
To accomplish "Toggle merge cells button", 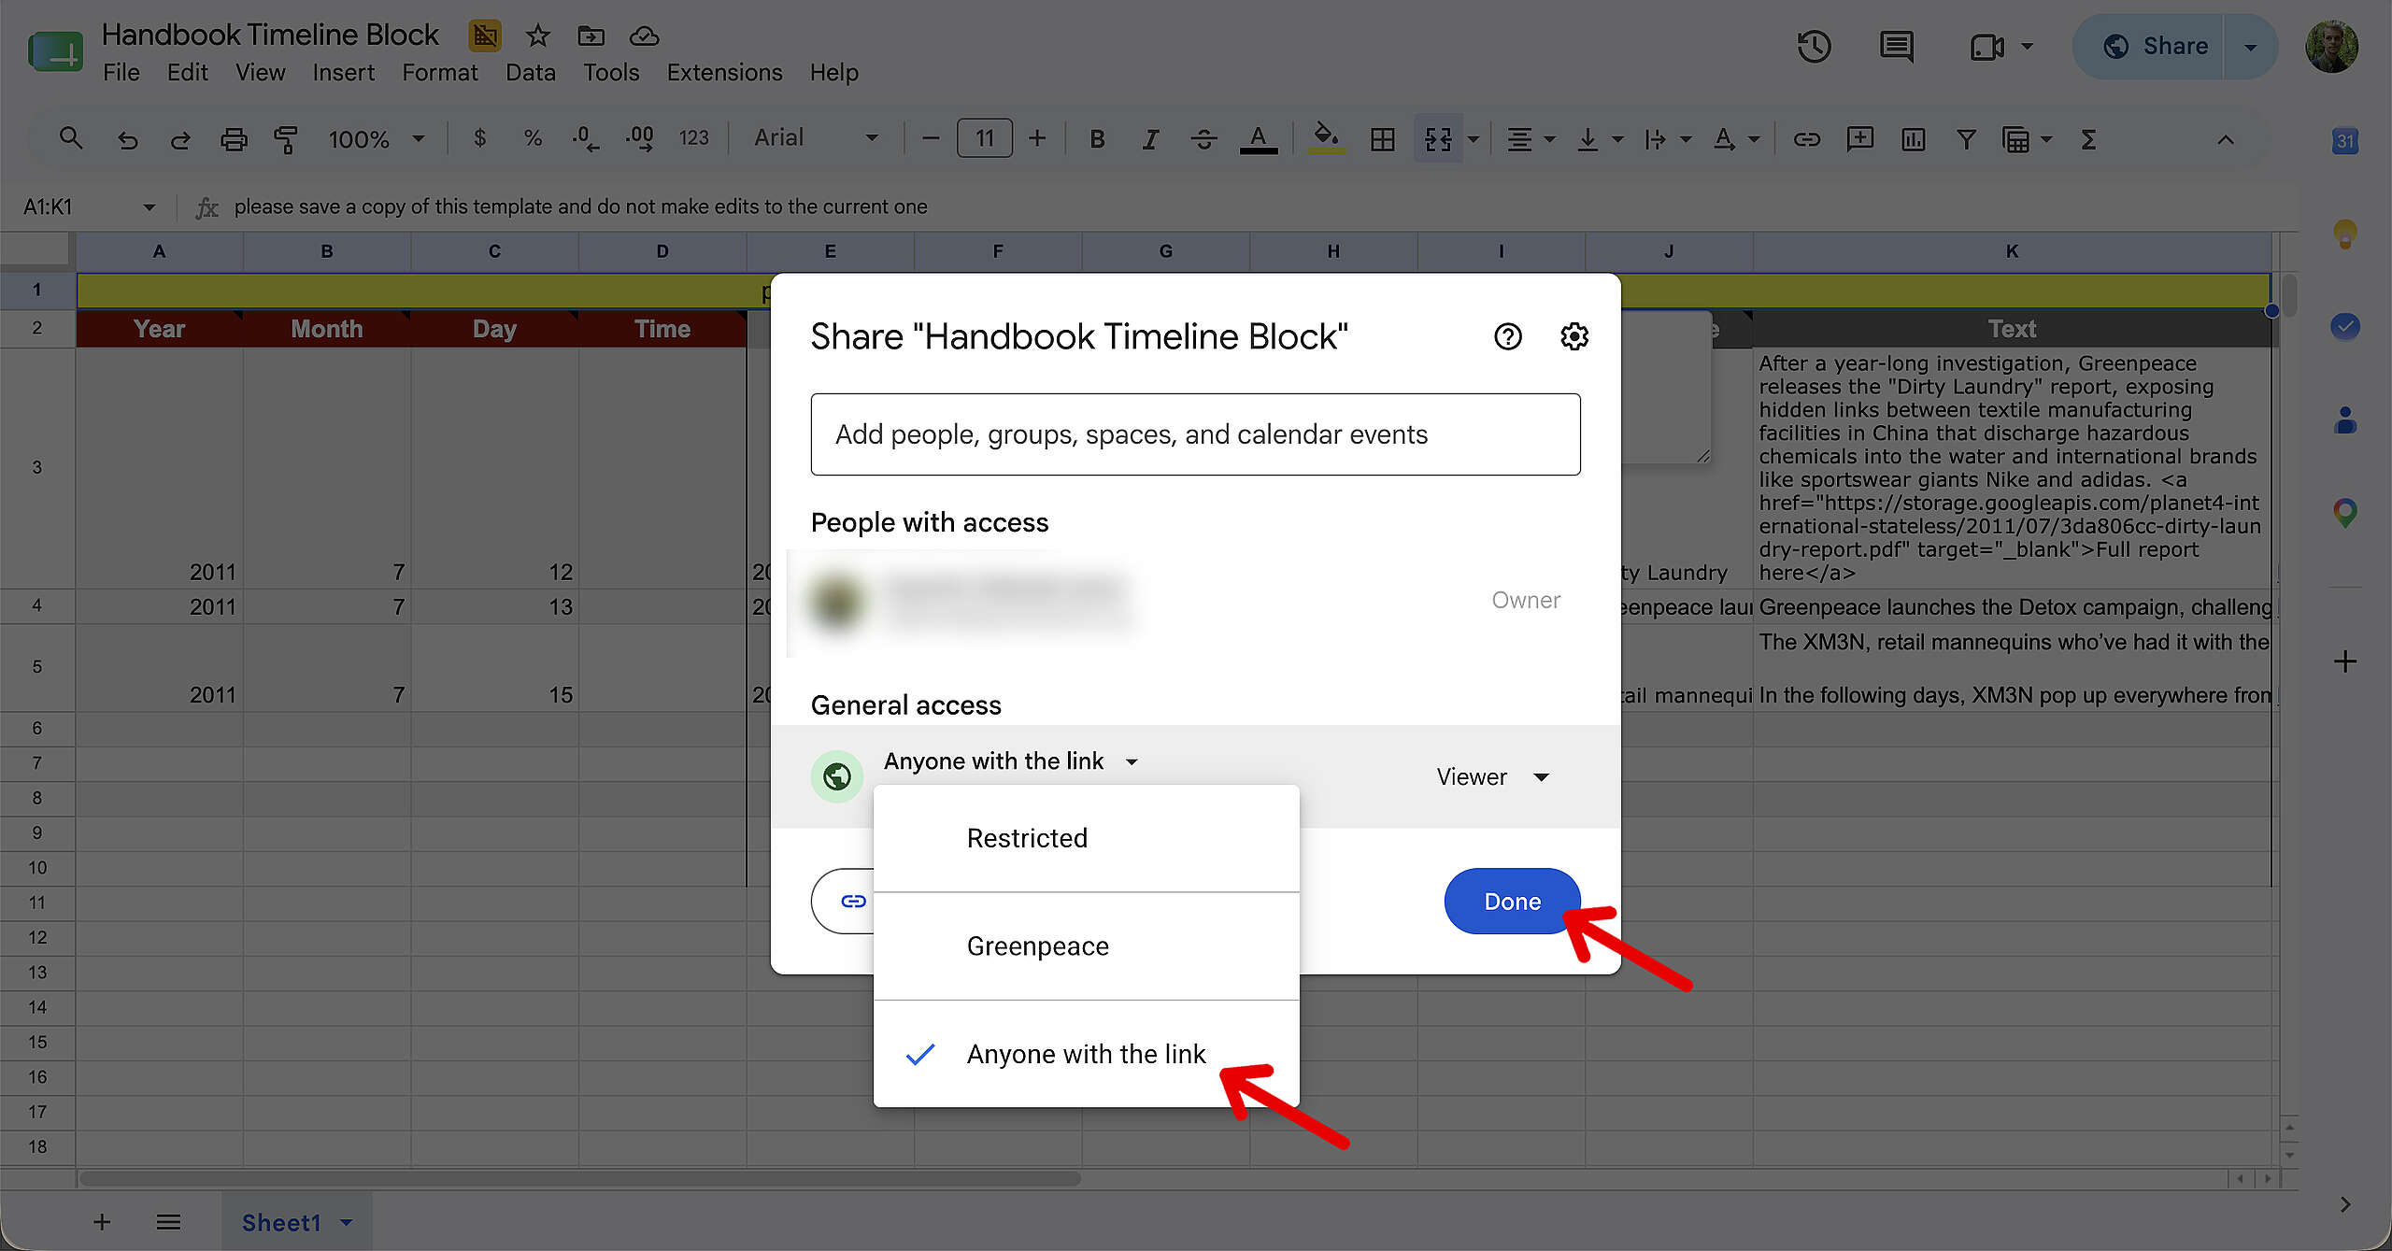I will point(1438,139).
